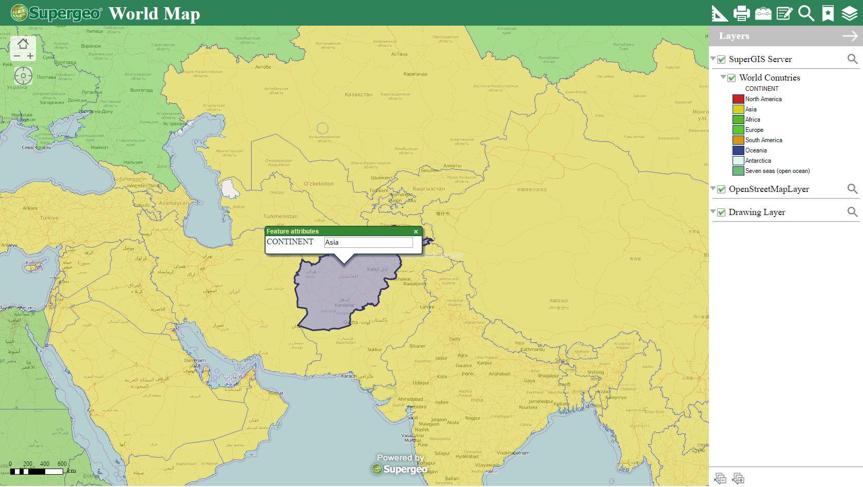863x487 pixels.
Task: Toggle SuperGIS Server layer checkbox
Action: click(721, 60)
